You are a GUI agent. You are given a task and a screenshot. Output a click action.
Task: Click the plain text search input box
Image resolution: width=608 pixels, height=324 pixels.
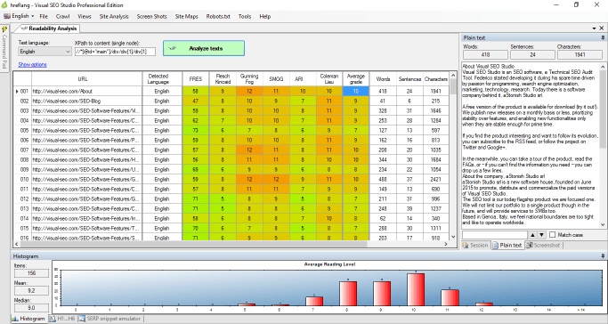[495, 235]
